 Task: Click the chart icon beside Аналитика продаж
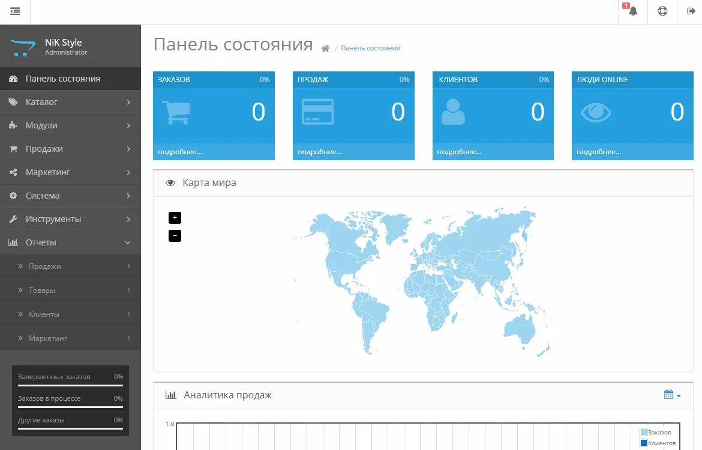[x=170, y=395]
